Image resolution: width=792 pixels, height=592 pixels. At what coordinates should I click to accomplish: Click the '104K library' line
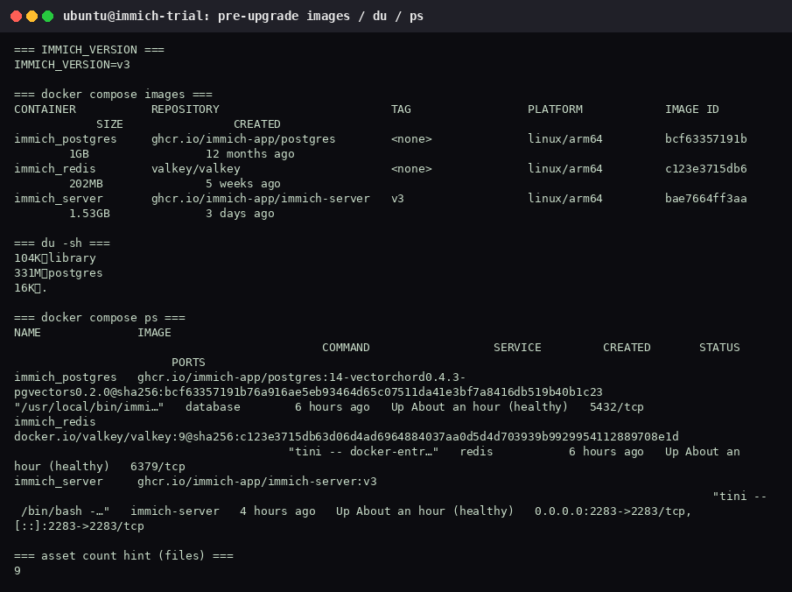(x=54, y=258)
